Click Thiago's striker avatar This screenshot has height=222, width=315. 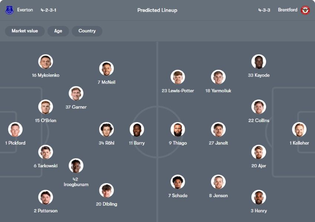(178, 129)
